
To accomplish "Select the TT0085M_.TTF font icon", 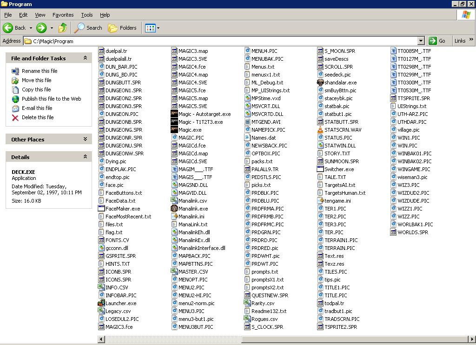I will (x=393, y=51).
